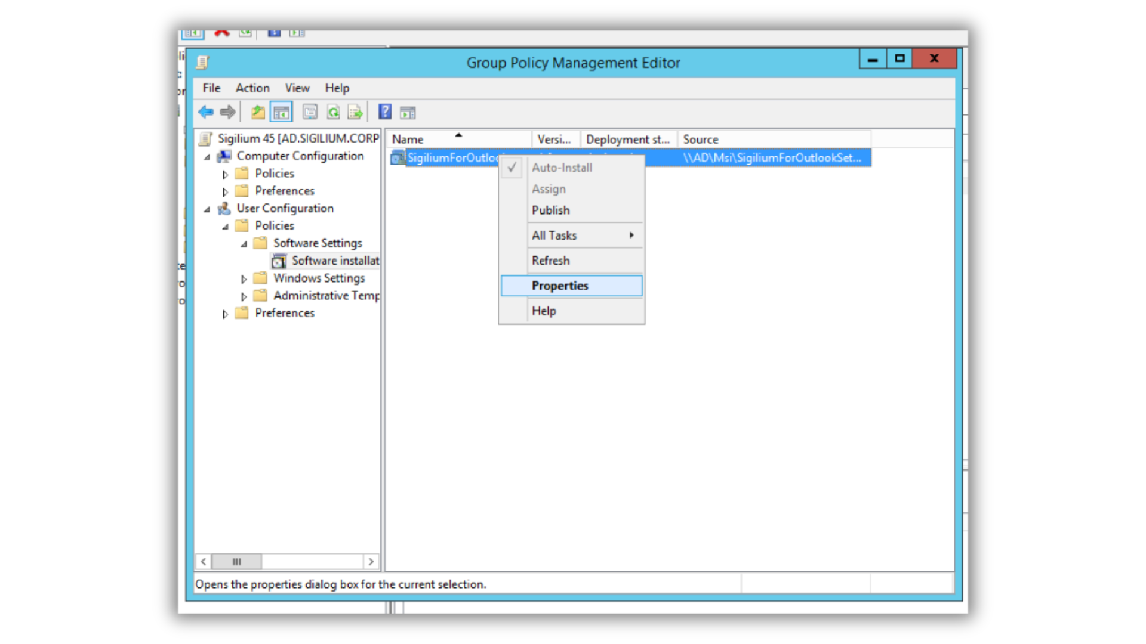Select the Software installation tree item

pyautogui.click(x=334, y=261)
